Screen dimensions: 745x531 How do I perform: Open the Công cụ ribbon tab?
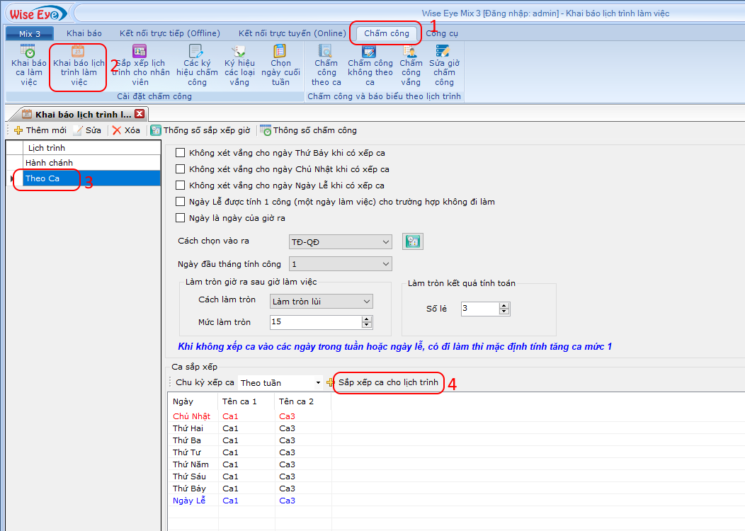click(442, 33)
